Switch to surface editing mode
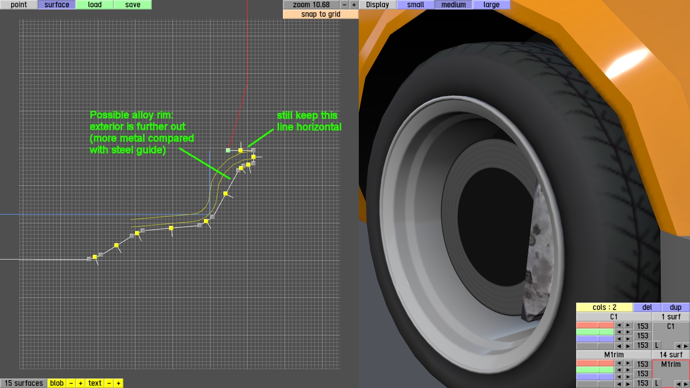Viewport: 690px width, 388px height. point(57,5)
